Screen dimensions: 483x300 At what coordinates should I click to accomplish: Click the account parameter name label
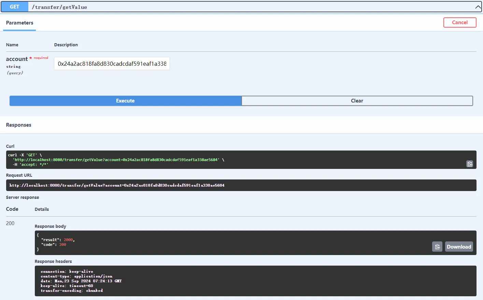pos(17,59)
